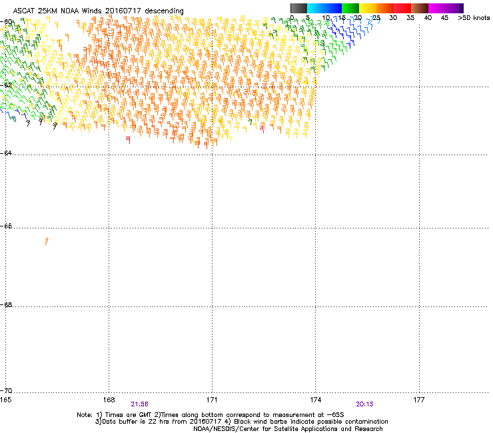493x433 pixels.
Task: Click the "45" label under the color bar
Action: click(x=444, y=18)
